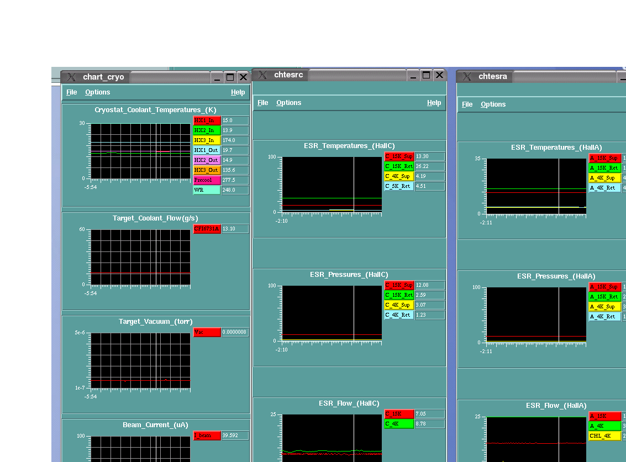Select the WR legend label
Image resolution: width=626 pixels, height=462 pixels.
click(x=207, y=190)
